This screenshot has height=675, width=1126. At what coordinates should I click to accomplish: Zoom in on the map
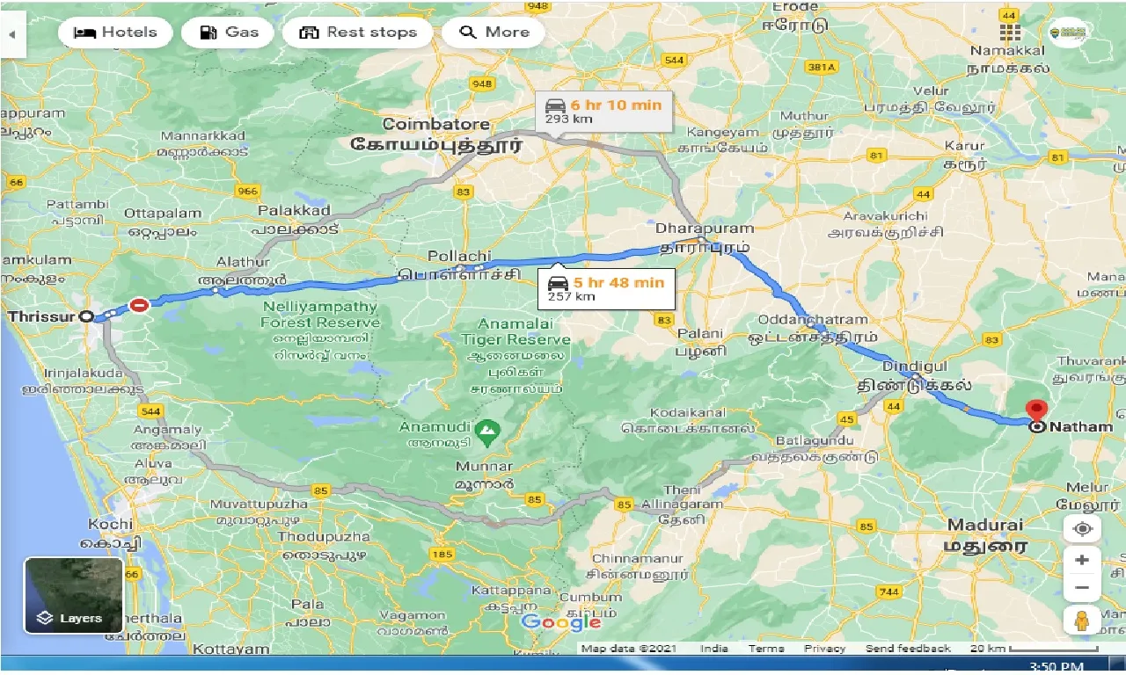[1082, 560]
